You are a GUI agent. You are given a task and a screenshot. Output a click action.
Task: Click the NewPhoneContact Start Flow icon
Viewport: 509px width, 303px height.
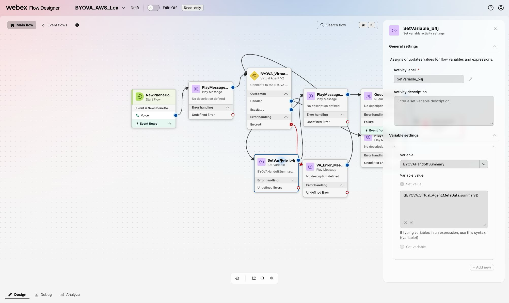point(140,97)
